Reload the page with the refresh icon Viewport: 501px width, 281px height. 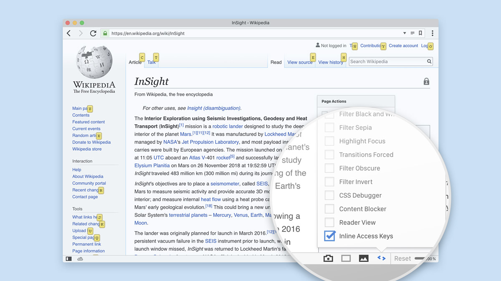(93, 33)
